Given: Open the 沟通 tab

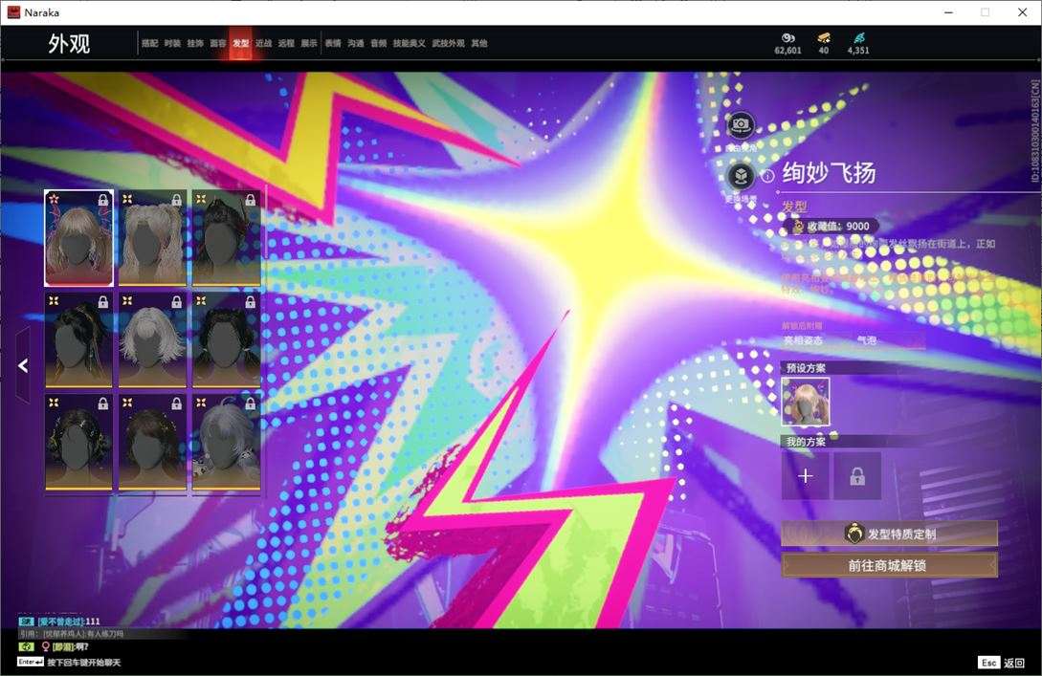Looking at the screenshot, I should [356, 43].
